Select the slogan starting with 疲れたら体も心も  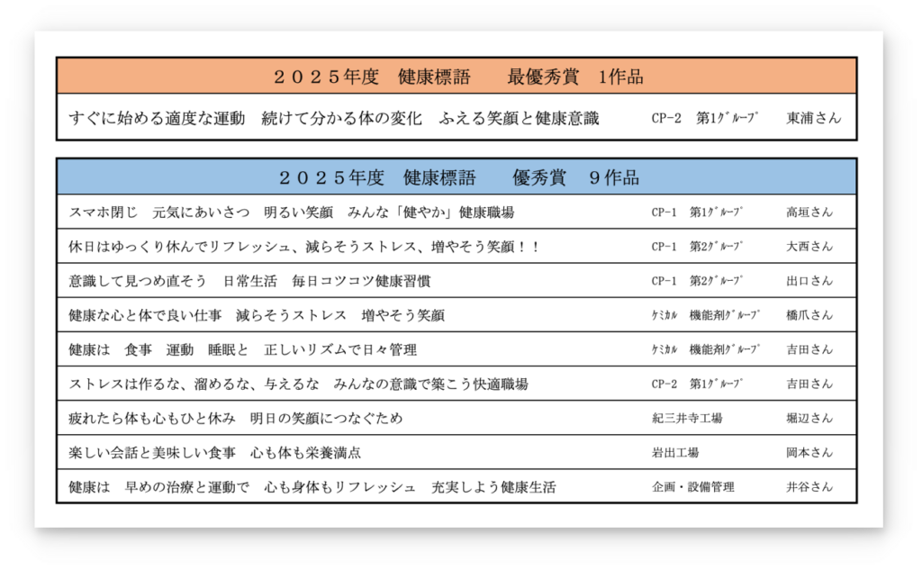click(236, 419)
